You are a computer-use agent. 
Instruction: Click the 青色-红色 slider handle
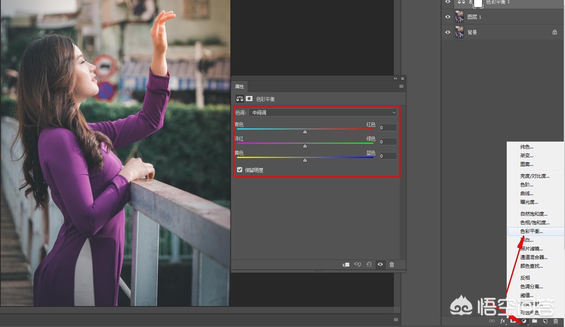coord(305,132)
